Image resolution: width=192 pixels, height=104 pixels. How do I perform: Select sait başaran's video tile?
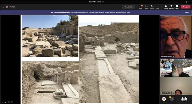coord(176,37)
